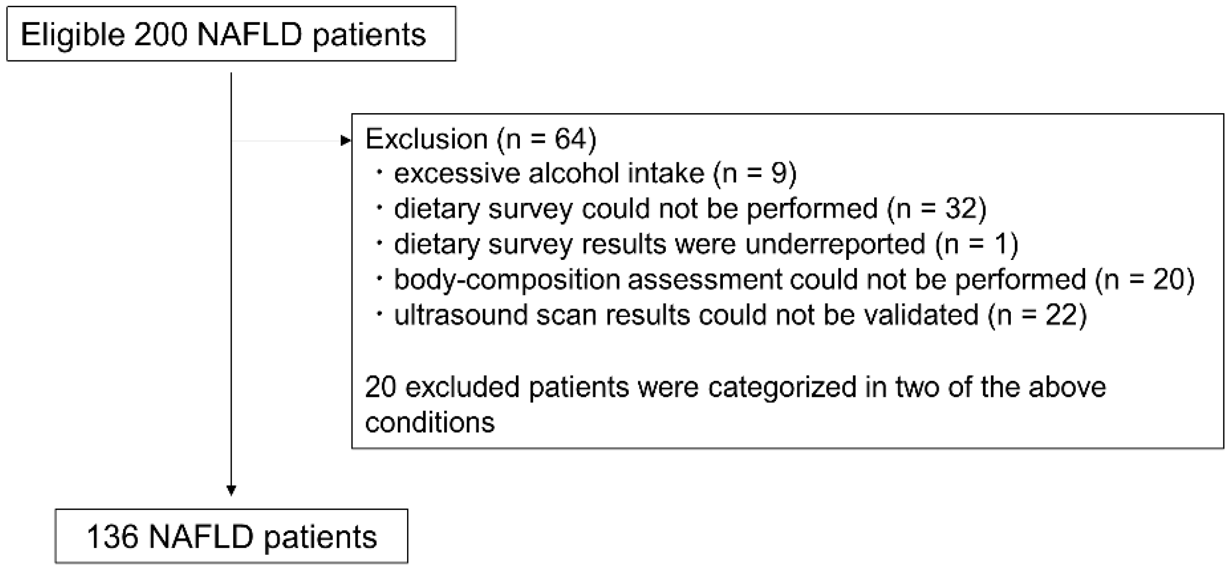The width and height of the screenshot is (1231, 571).
Task: Click the "(n = 32)" count
Action: click(937, 209)
